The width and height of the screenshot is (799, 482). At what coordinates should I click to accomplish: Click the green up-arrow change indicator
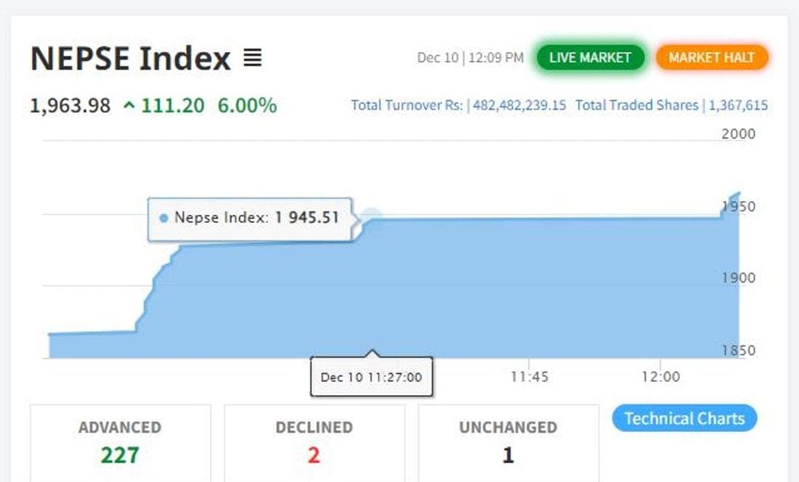(x=129, y=105)
